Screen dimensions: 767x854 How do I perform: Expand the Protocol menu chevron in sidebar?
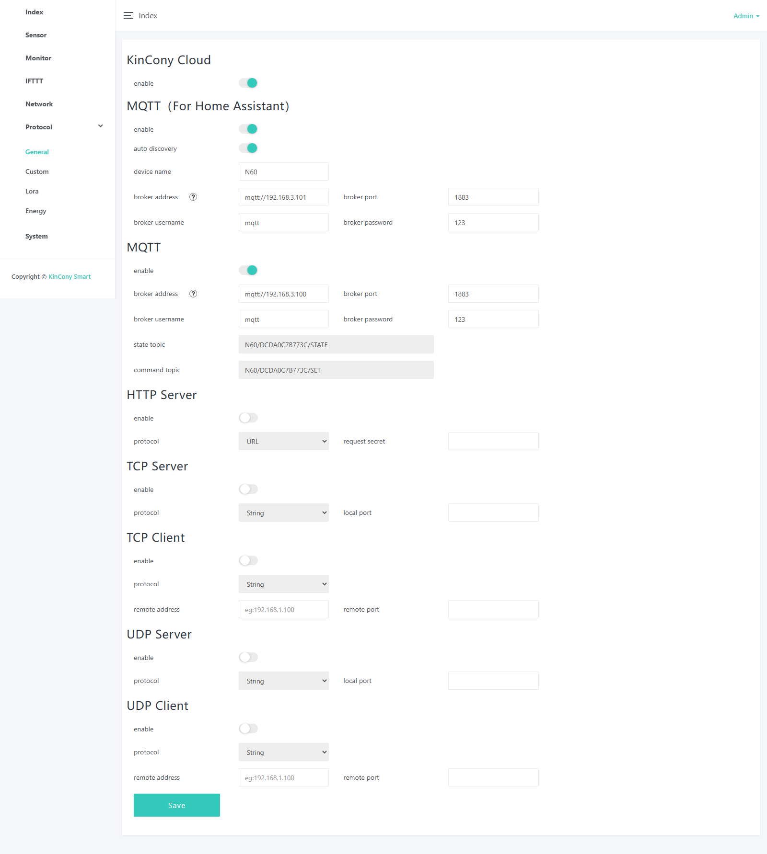(101, 126)
